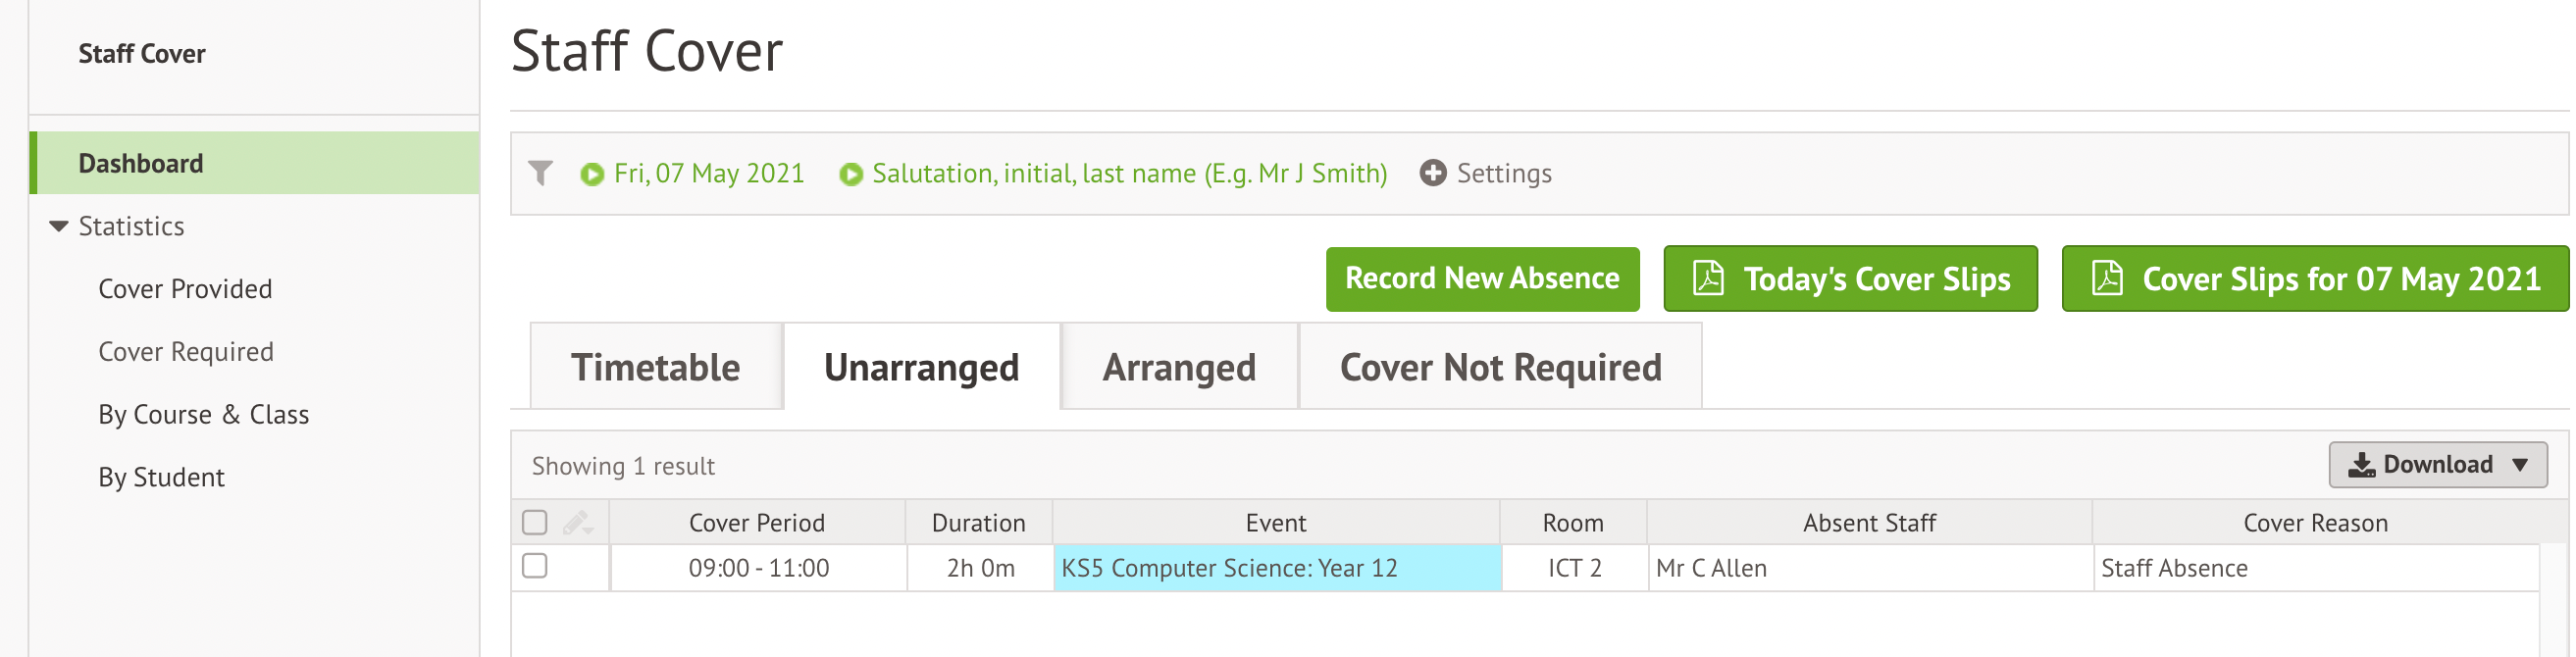The image size is (2576, 657).
Task: Click the Record New Absence button
Action: pos(1482,278)
